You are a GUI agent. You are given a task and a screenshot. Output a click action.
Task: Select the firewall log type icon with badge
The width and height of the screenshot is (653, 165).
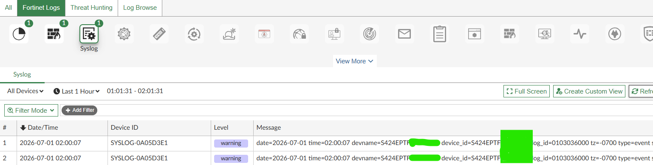coord(54,34)
